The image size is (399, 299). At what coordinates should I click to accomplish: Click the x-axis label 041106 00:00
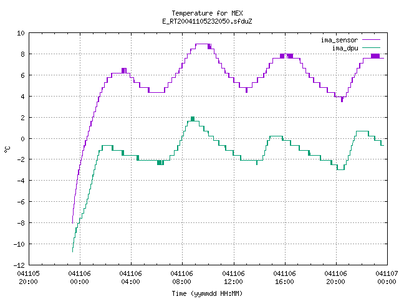79,278
